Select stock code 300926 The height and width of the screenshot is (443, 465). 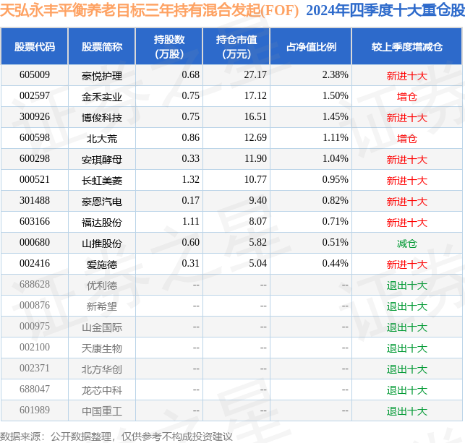point(35,117)
